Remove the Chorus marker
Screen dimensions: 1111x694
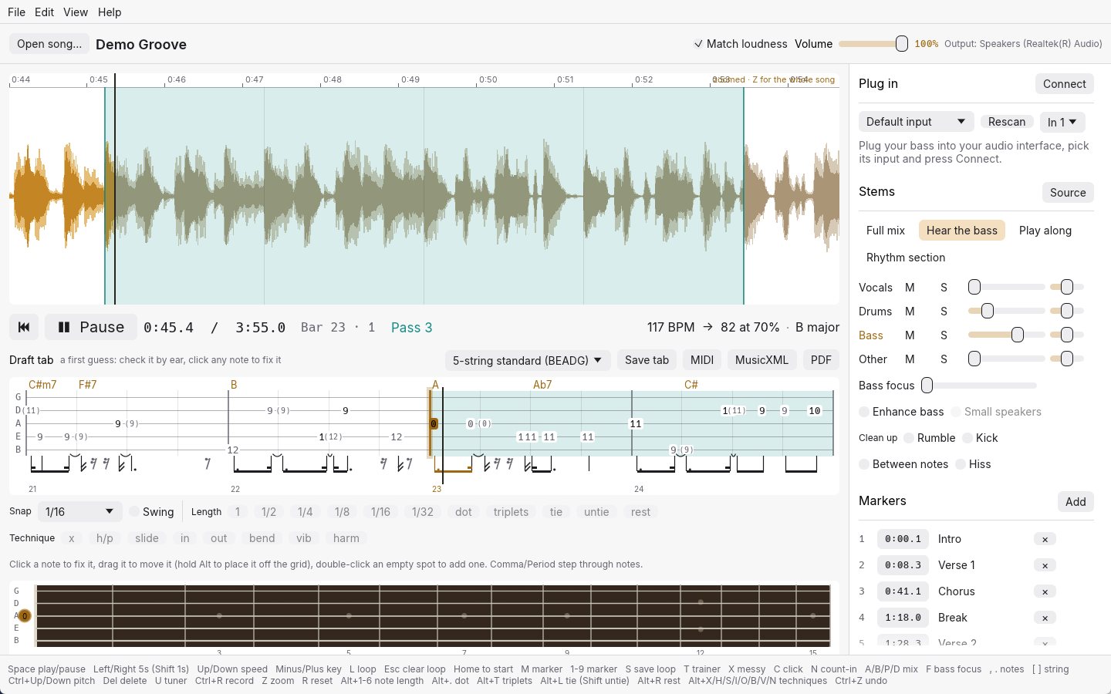point(1045,591)
